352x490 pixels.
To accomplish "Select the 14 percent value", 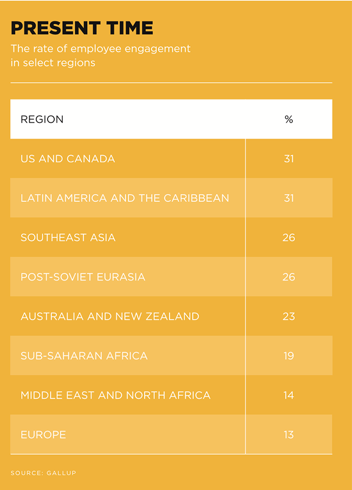I will point(289,395).
